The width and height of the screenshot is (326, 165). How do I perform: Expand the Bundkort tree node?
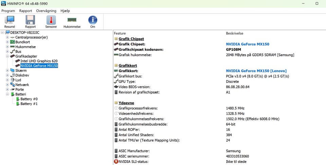[7, 42]
